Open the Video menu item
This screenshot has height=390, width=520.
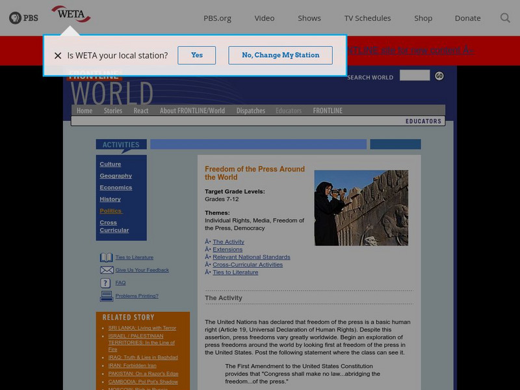point(265,18)
